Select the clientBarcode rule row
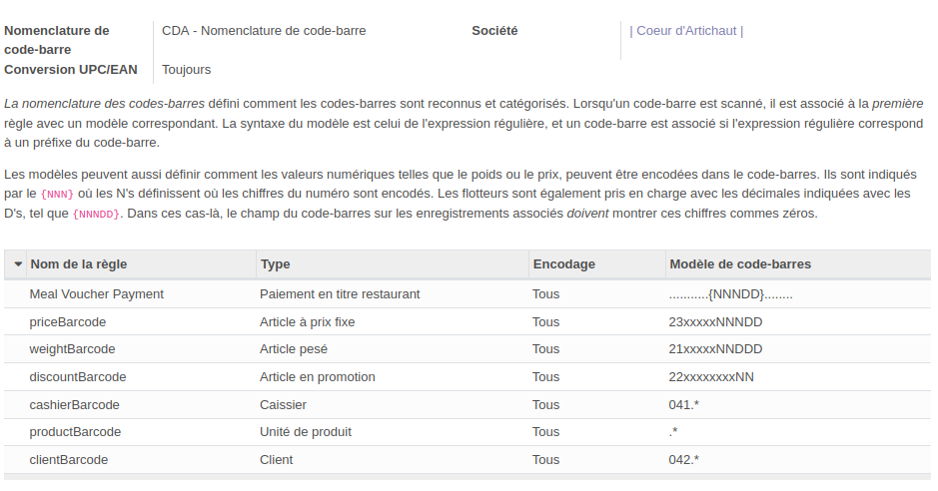 click(69, 460)
